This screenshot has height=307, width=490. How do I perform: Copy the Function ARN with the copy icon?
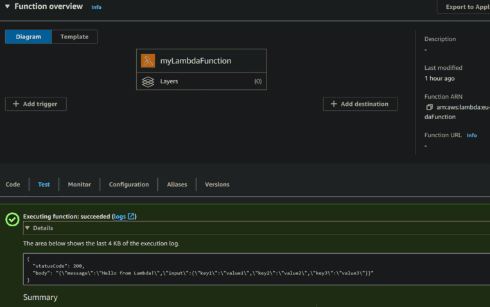click(430, 107)
